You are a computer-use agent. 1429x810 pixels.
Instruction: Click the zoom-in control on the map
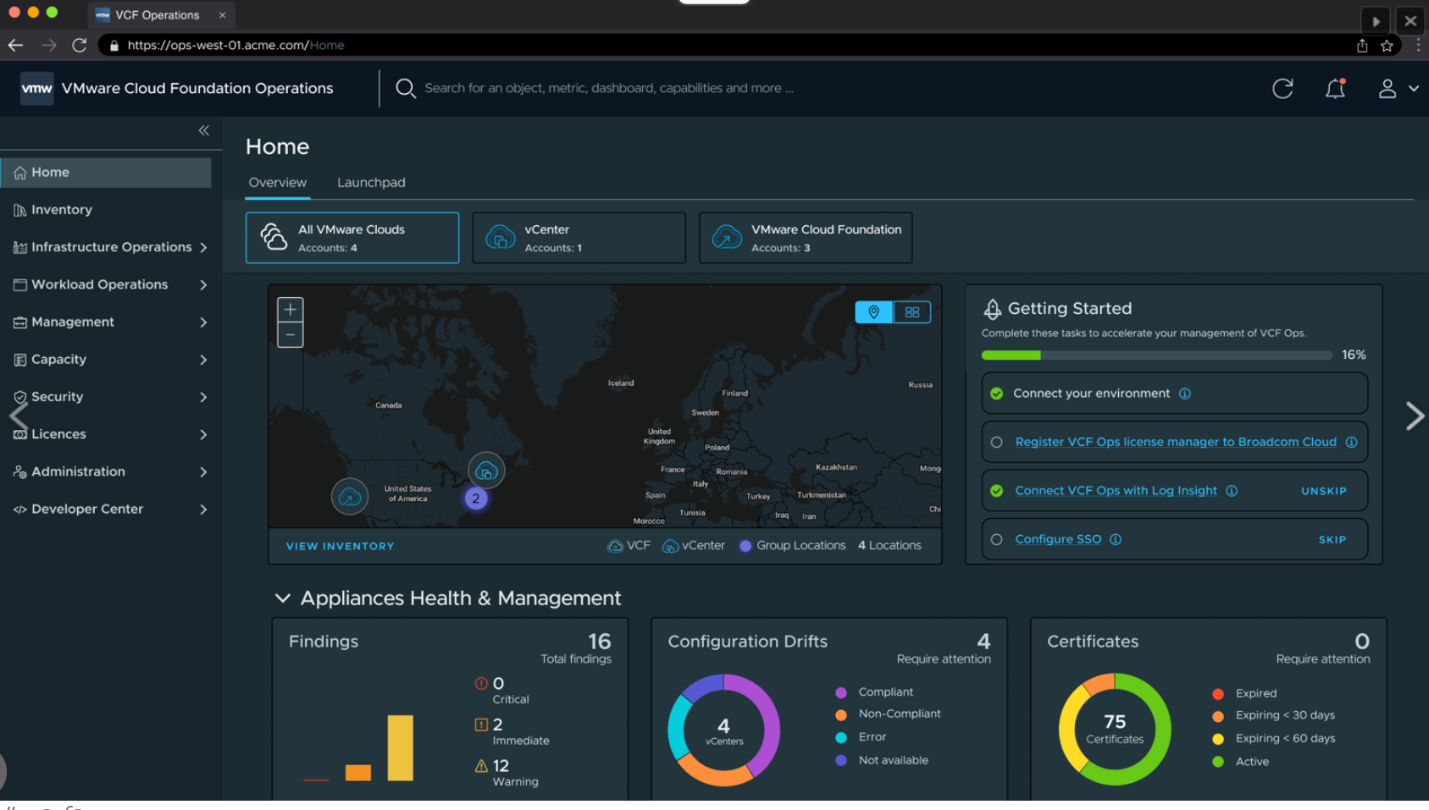[x=290, y=309]
